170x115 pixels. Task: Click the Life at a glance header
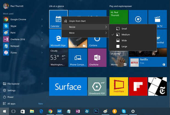[56, 6]
